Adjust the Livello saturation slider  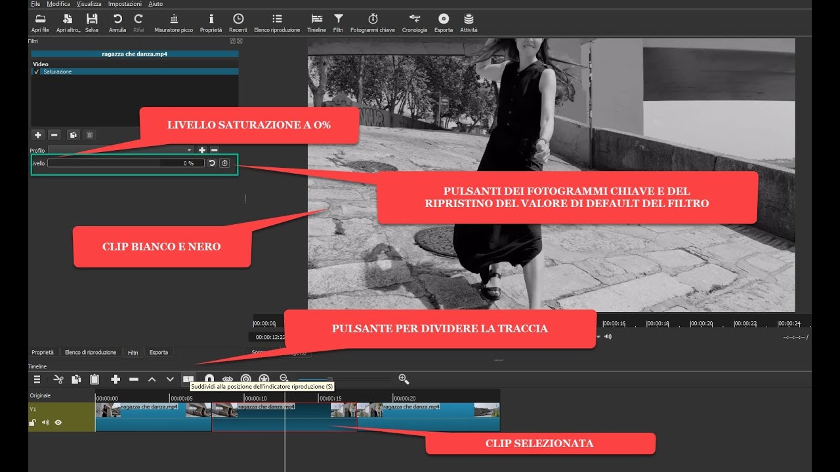coord(126,163)
